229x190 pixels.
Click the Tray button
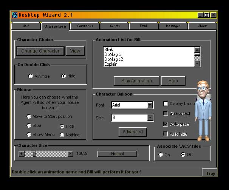pyautogui.click(x=210, y=173)
